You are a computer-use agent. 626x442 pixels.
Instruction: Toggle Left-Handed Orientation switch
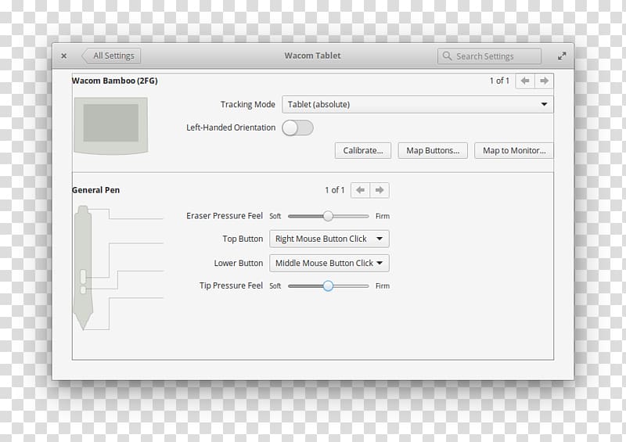coord(297,128)
